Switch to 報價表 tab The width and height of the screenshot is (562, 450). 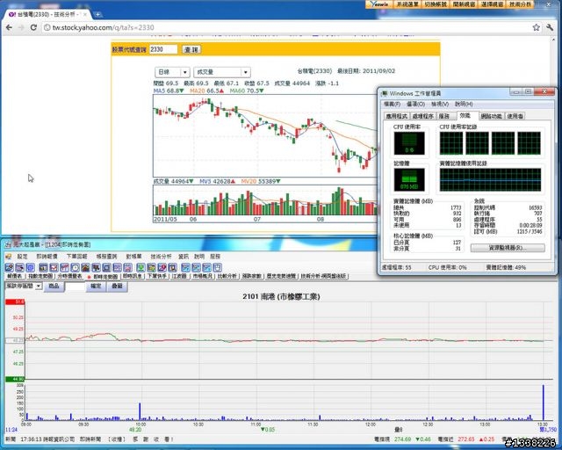[15, 276]
